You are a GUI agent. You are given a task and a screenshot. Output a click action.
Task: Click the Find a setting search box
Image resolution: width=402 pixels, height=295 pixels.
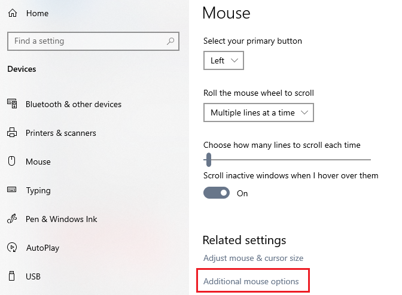click(x=93, y=41)
